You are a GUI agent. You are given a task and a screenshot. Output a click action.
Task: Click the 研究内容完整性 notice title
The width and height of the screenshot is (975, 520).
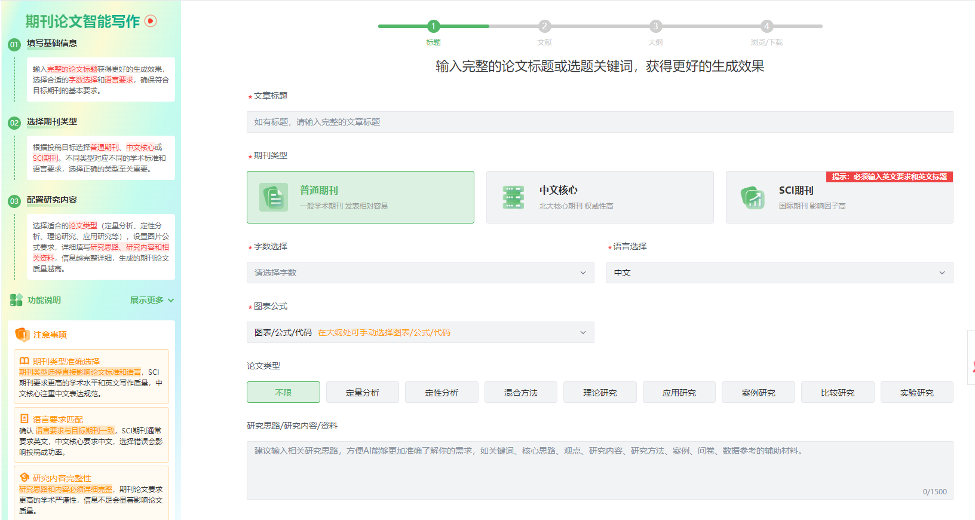(x=62, y=478)
